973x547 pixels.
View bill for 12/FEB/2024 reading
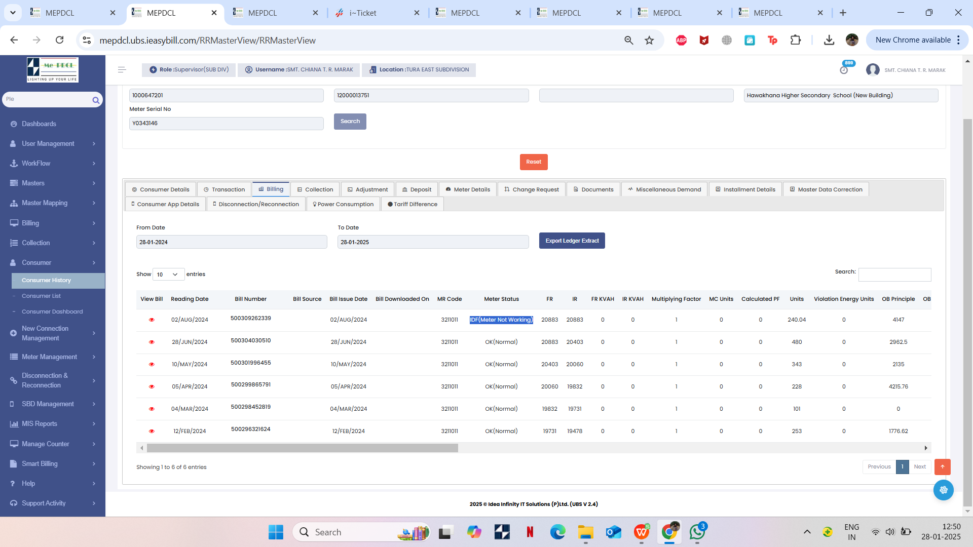[x=152, y=432]
